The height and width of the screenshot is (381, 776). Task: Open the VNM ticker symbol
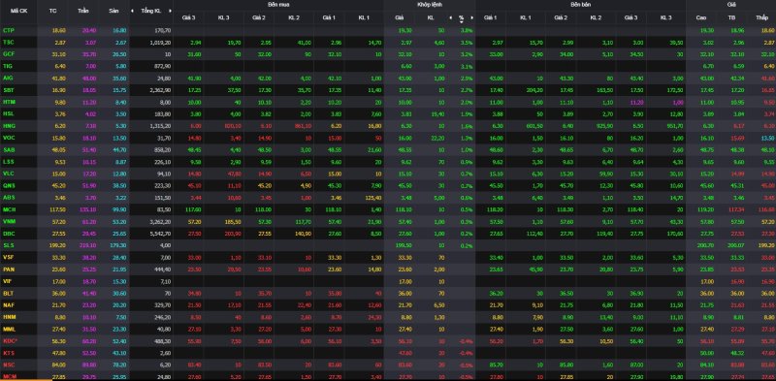coord(8,220)
